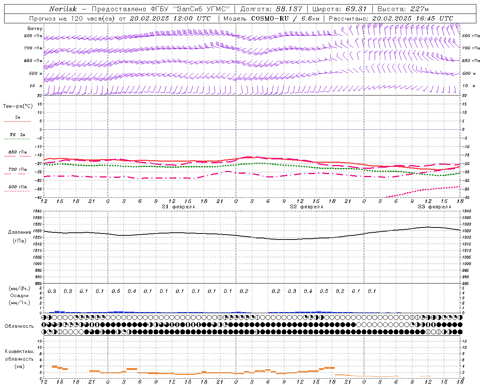The image size is (482, 385).
Task: Click the '500 м' wind level label on left
Action: (x=36, y=73)
